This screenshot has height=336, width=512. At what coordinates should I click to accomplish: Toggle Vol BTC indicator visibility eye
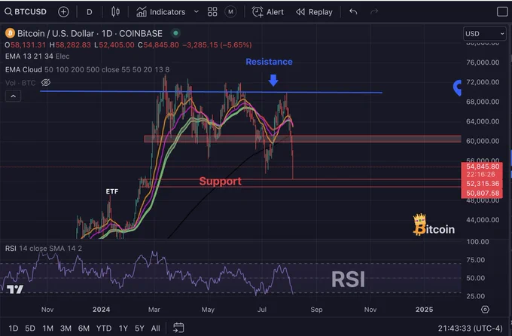click(x=46, y=82)
